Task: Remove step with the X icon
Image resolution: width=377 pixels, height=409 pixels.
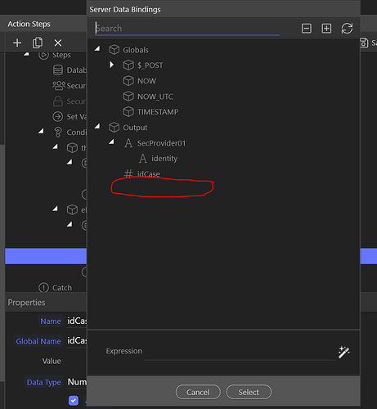Action: click(58, 43)
